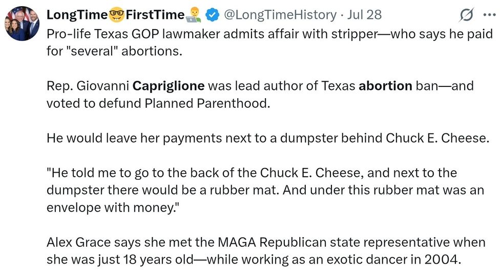
Task: Open the three-dot More options menu
Action: (490, 15)
